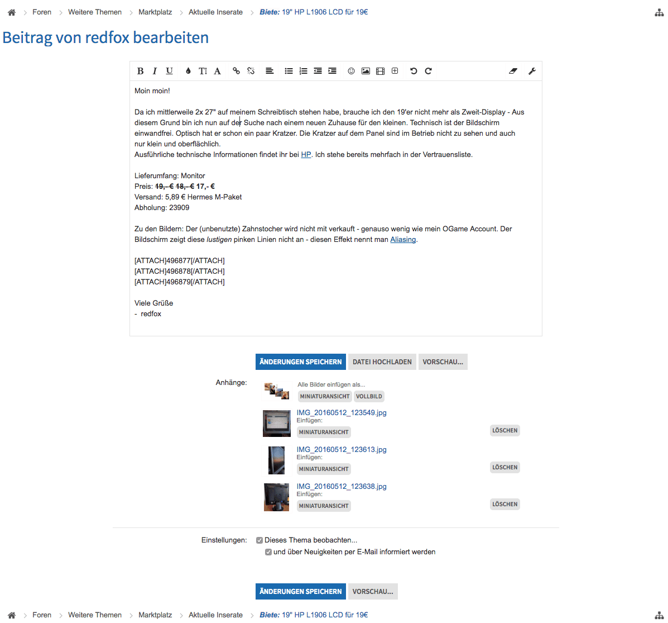Click the combined attachments thumbnail
668x623 pixels.
pyautogui.click(x=276, y=391)
